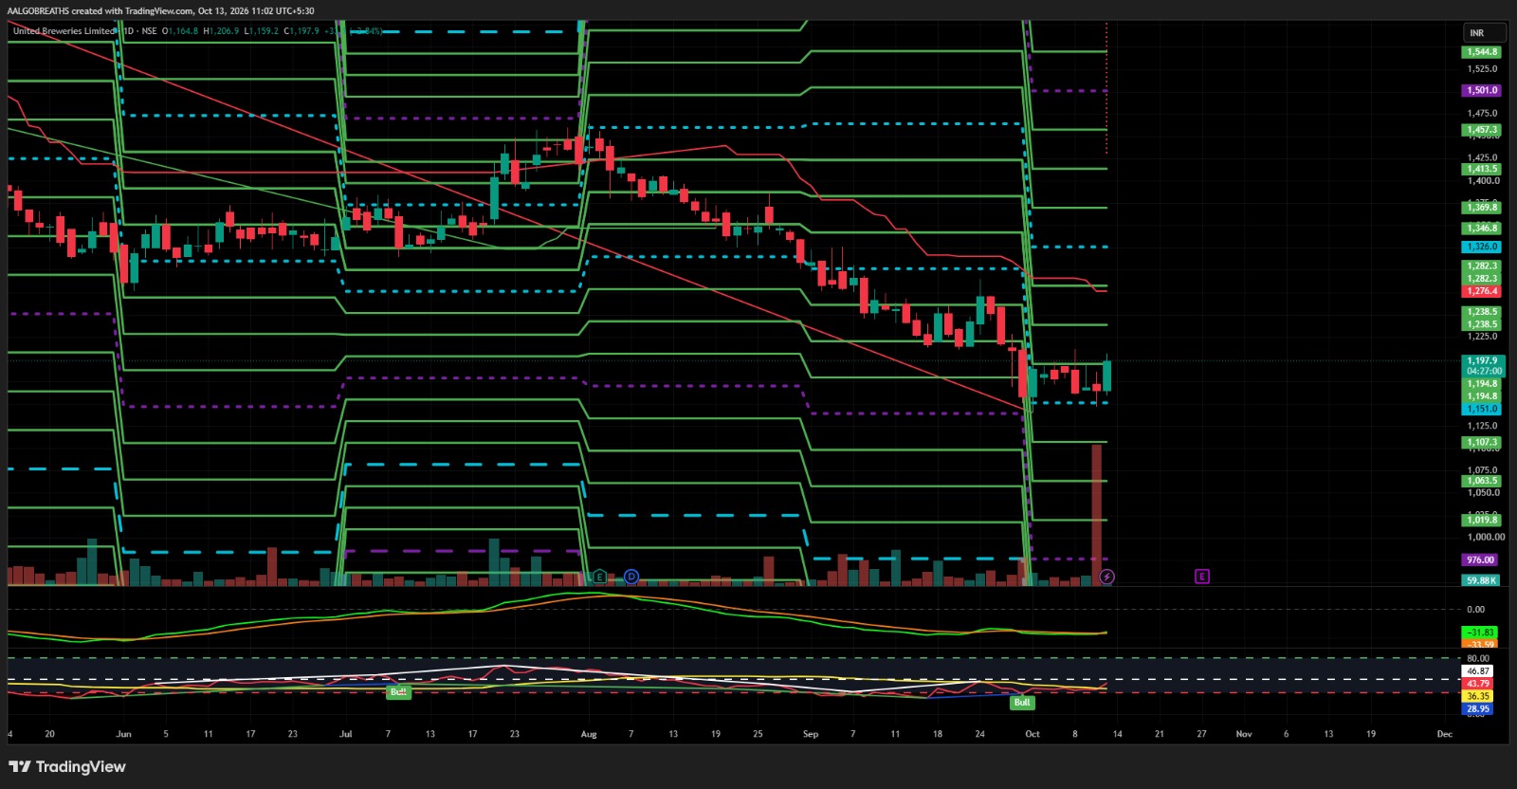
Task: Click the Bull label near October
Action: (1022, 703)
